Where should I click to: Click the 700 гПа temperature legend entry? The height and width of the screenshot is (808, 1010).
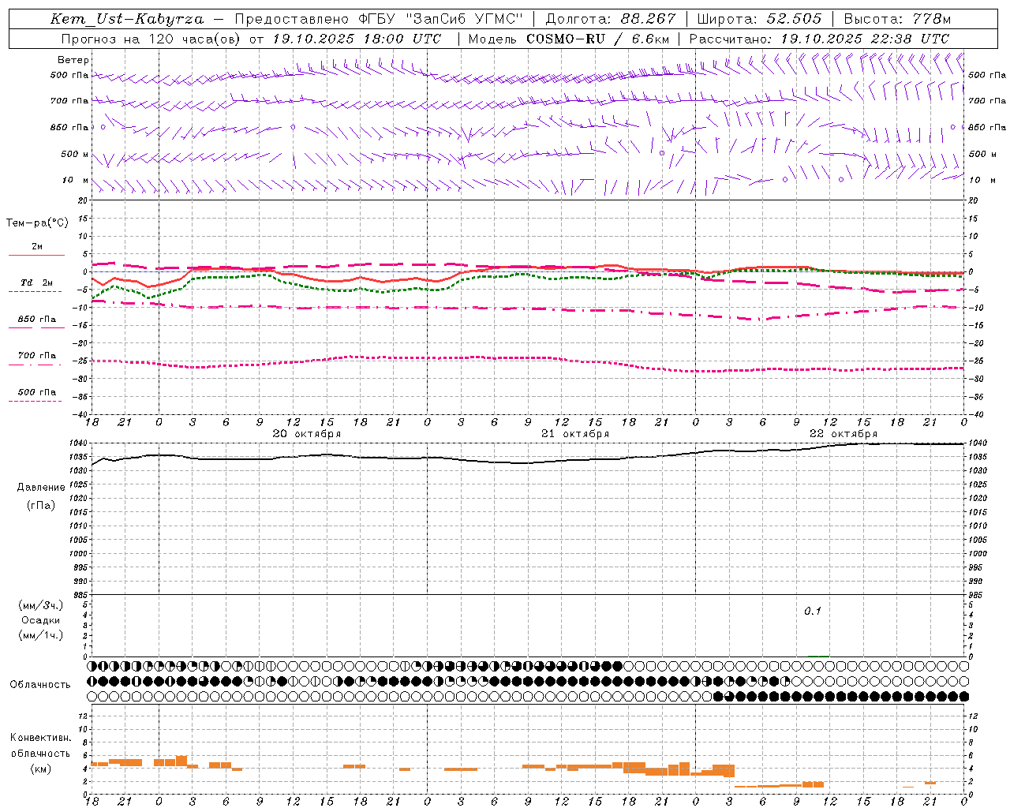click(x=36, y=356)
